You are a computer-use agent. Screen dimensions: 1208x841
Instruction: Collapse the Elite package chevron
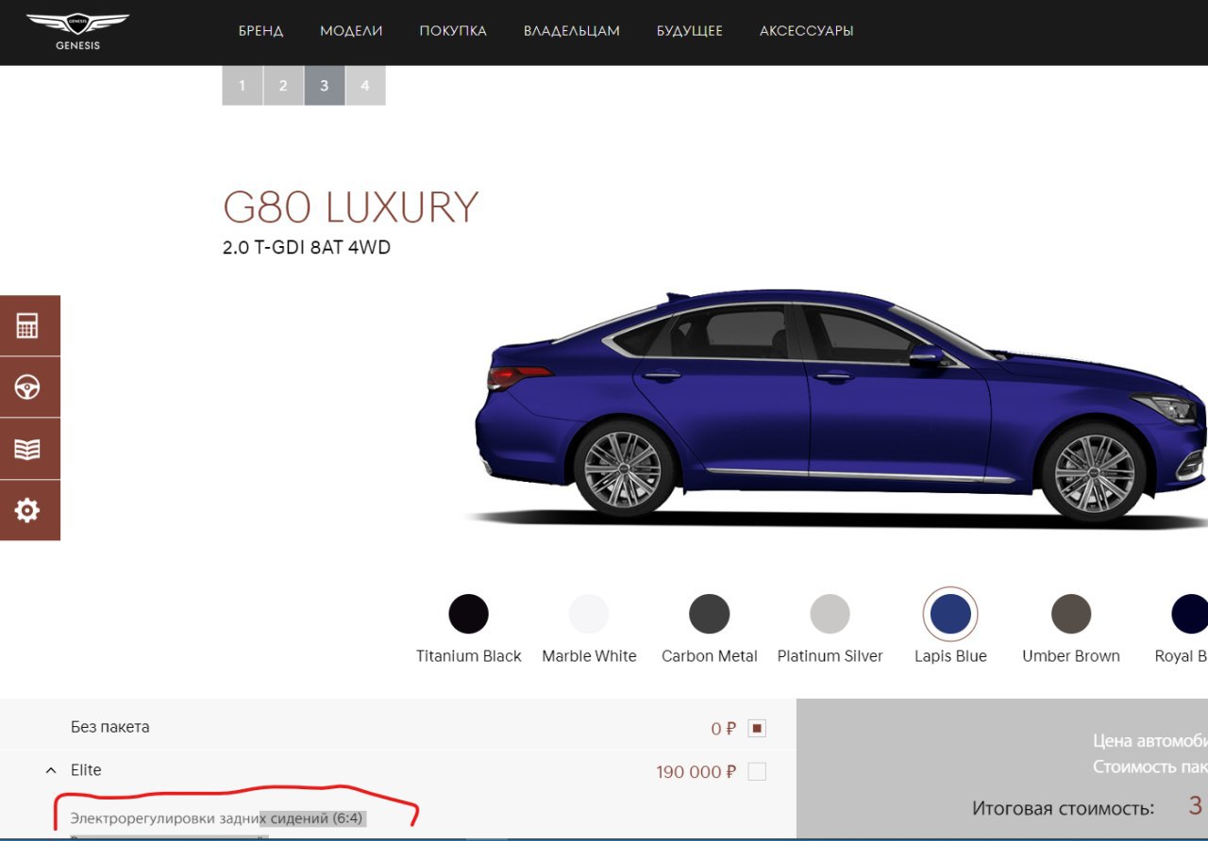point(51,770)
